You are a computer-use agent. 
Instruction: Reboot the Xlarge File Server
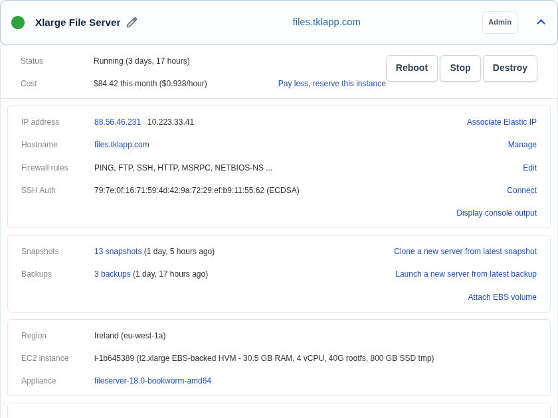click(412, 68)
